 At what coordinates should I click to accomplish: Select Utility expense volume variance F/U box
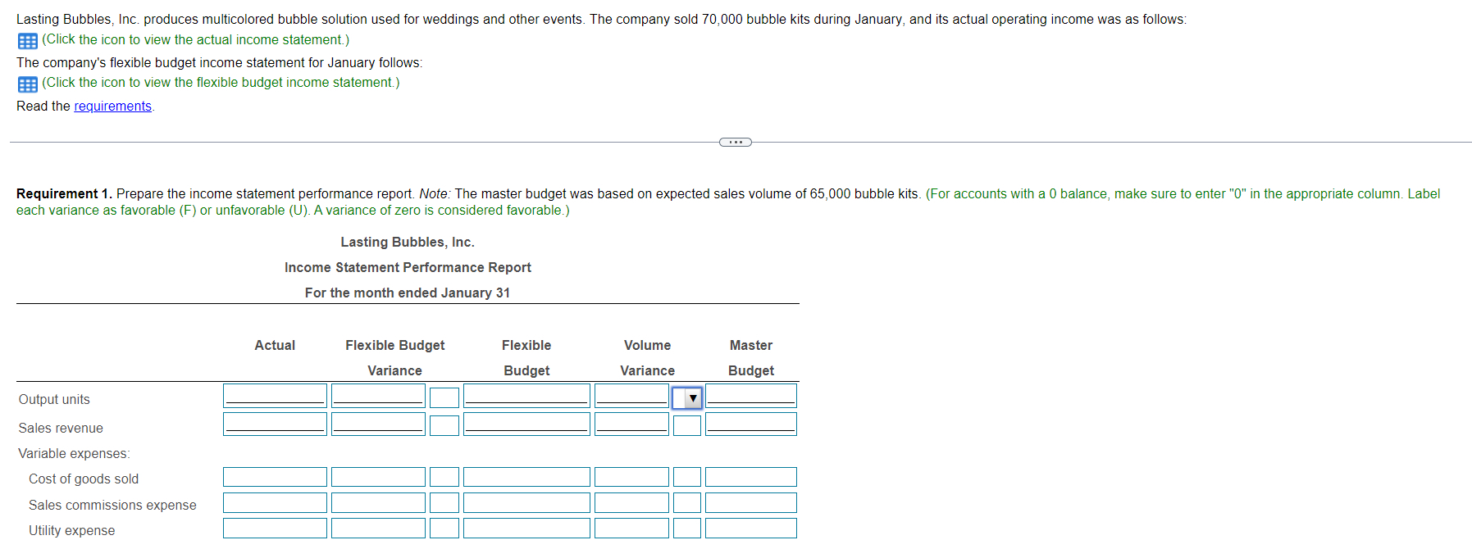click(687, 528)
